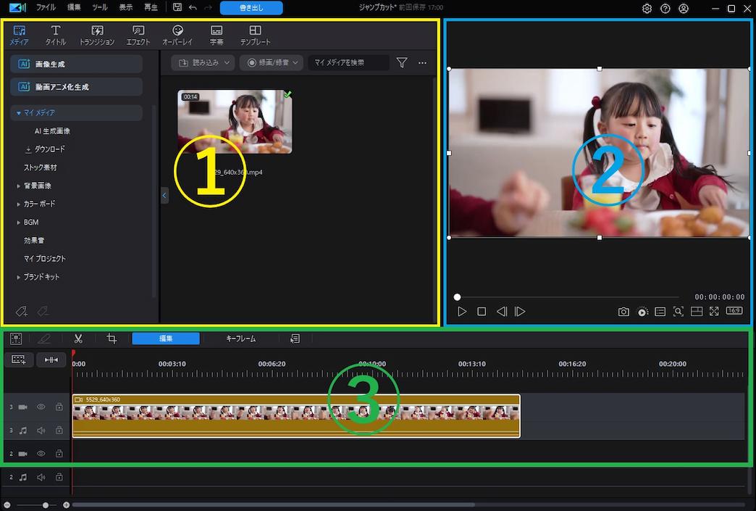Take a snapshot with the camera icon
The image size is (756, 511).
pos(623,311)
